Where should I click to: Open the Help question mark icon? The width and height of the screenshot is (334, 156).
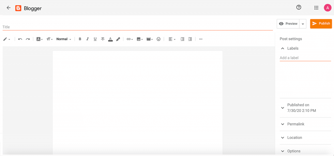pyautogui.click(x=299, y=7)
